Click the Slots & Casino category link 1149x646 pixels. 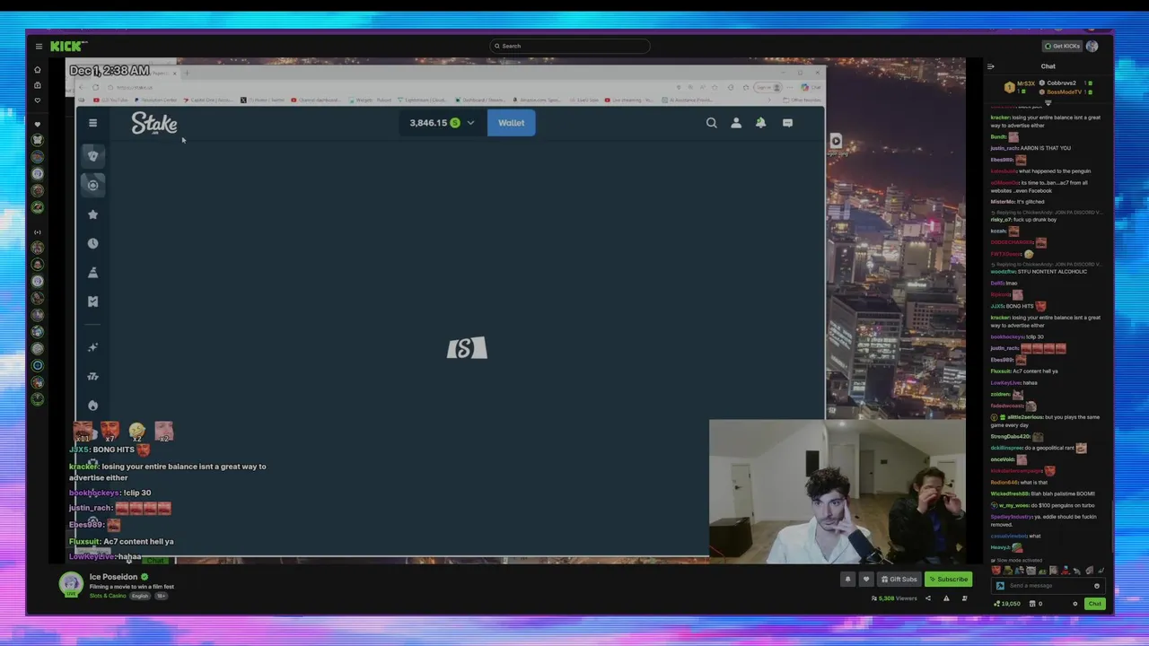(108, 596)
